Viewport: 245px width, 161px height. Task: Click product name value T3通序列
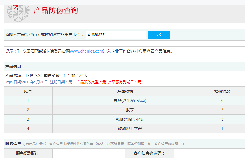point(33,76)
